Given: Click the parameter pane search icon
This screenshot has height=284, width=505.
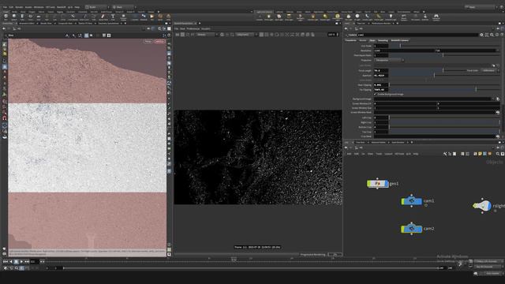Looking at the screenshot, I should click(492, 35).
